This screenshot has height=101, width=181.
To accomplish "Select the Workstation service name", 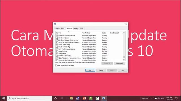I will point(62,54).
